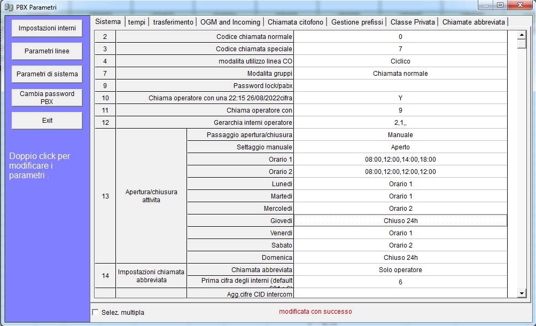The image size is (536, 326).
Task: Click the Giovedi row label
Action: (x=240, y=221)
